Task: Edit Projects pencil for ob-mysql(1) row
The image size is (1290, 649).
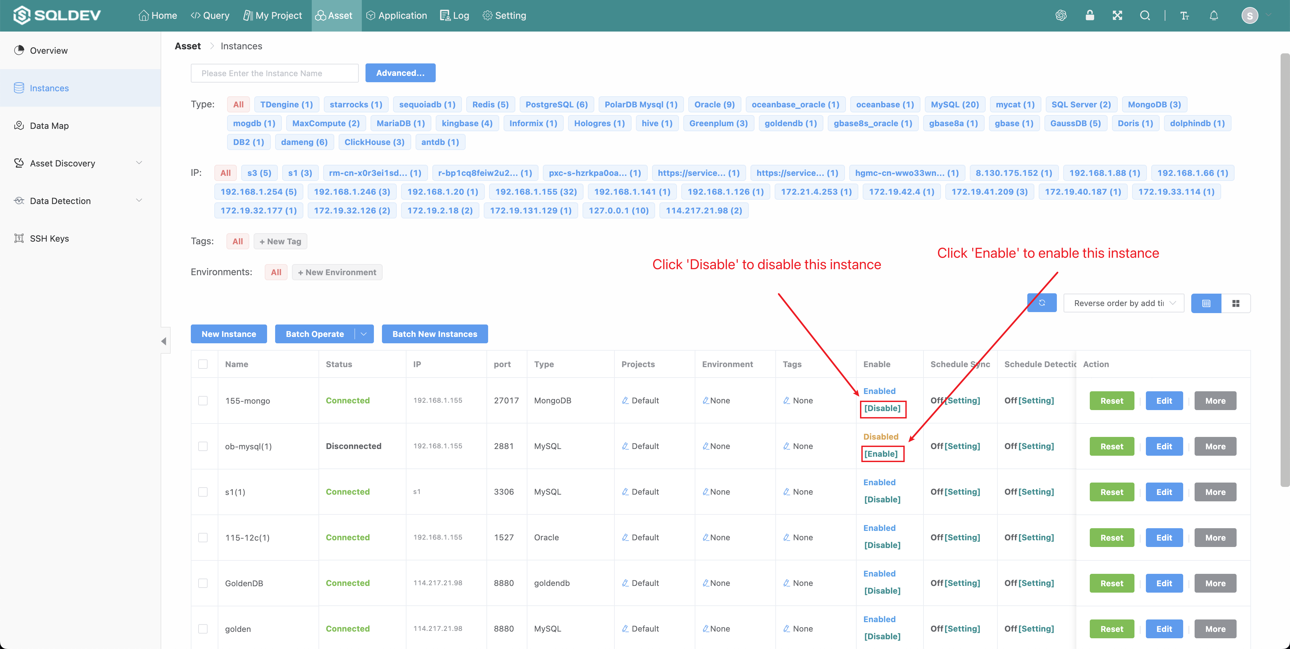Action: pos(626,446)
